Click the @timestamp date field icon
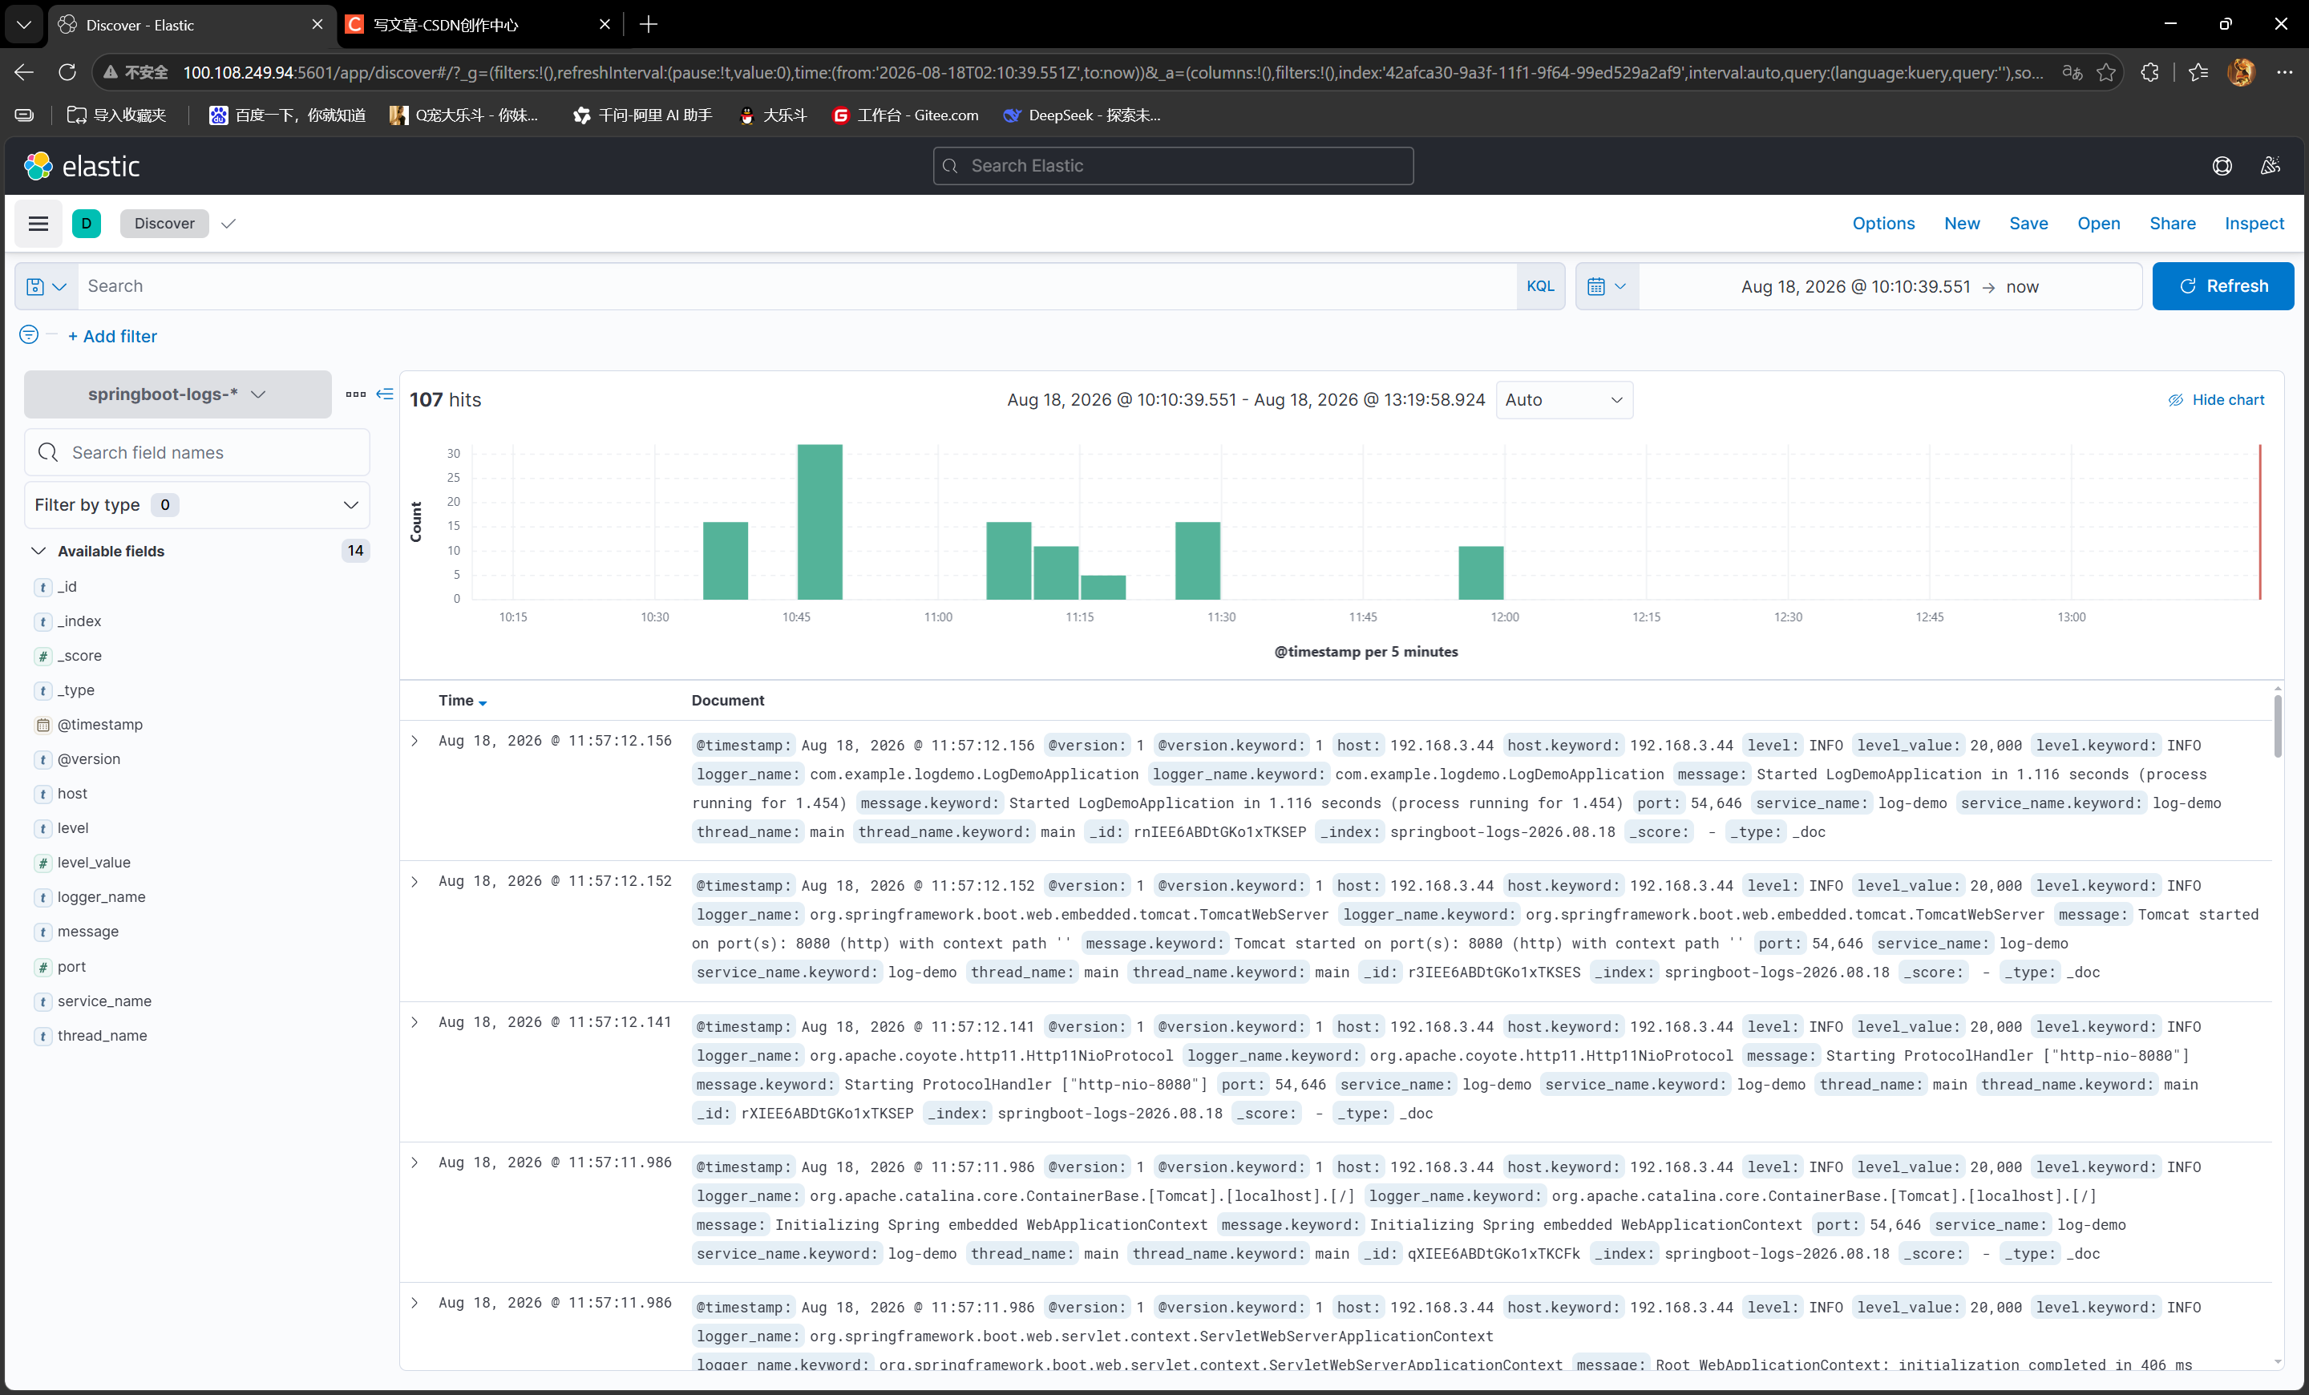 (43, 725)
